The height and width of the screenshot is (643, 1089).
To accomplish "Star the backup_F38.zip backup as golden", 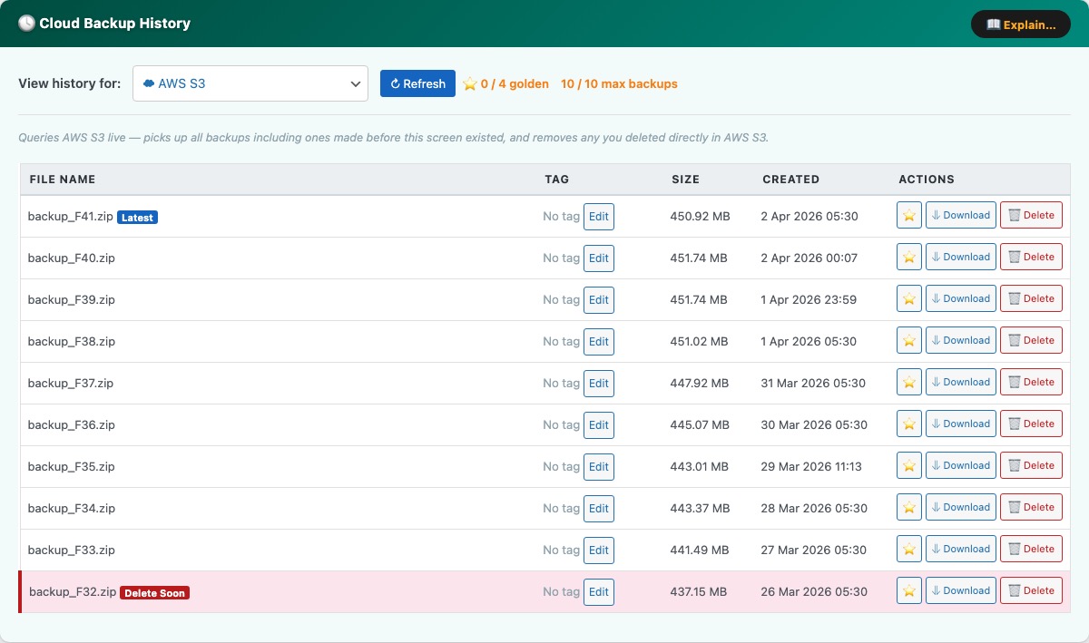I will click(909, 340).
